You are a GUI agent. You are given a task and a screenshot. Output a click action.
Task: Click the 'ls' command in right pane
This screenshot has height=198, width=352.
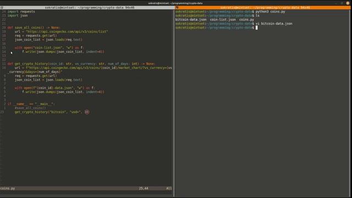click(257, 15)
